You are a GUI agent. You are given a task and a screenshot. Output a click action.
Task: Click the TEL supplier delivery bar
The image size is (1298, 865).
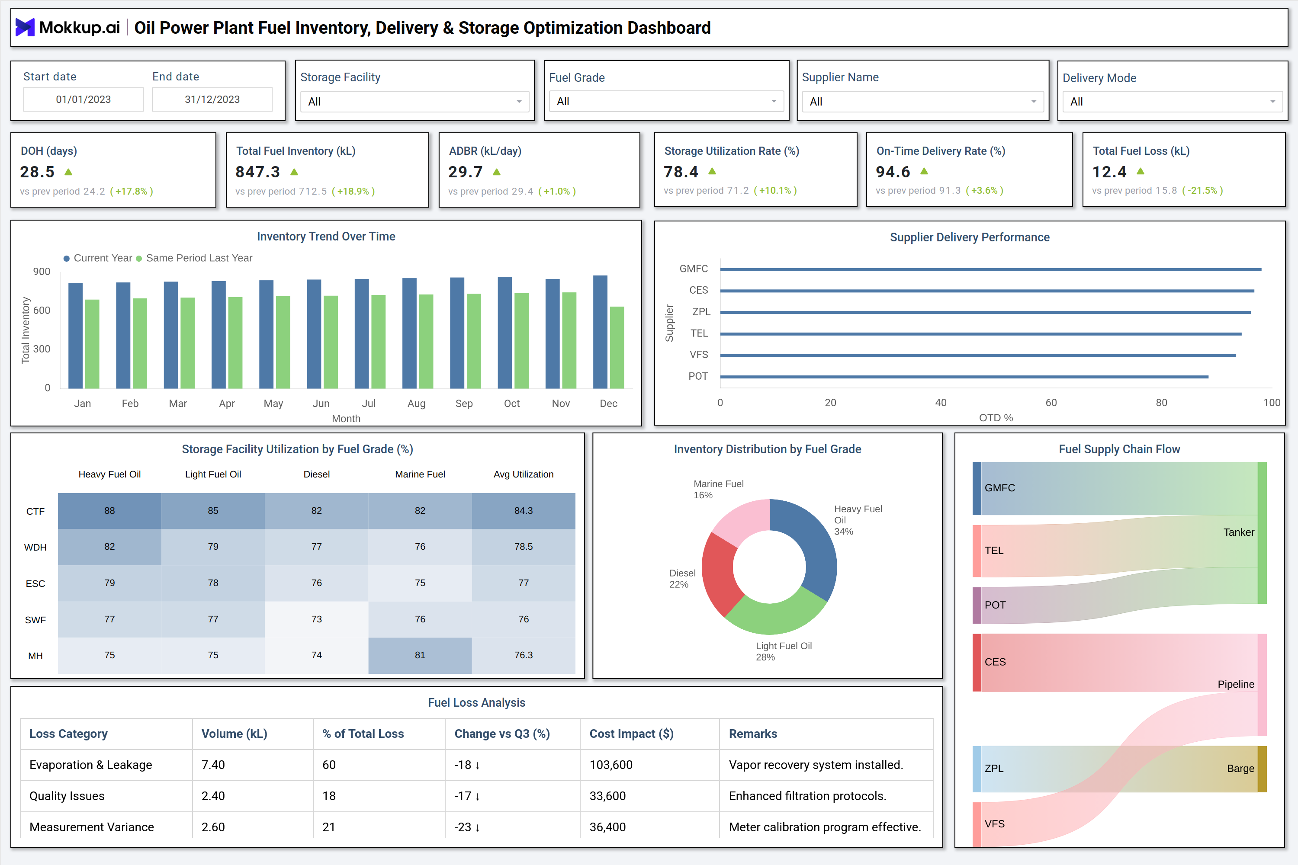pos(981,334)
